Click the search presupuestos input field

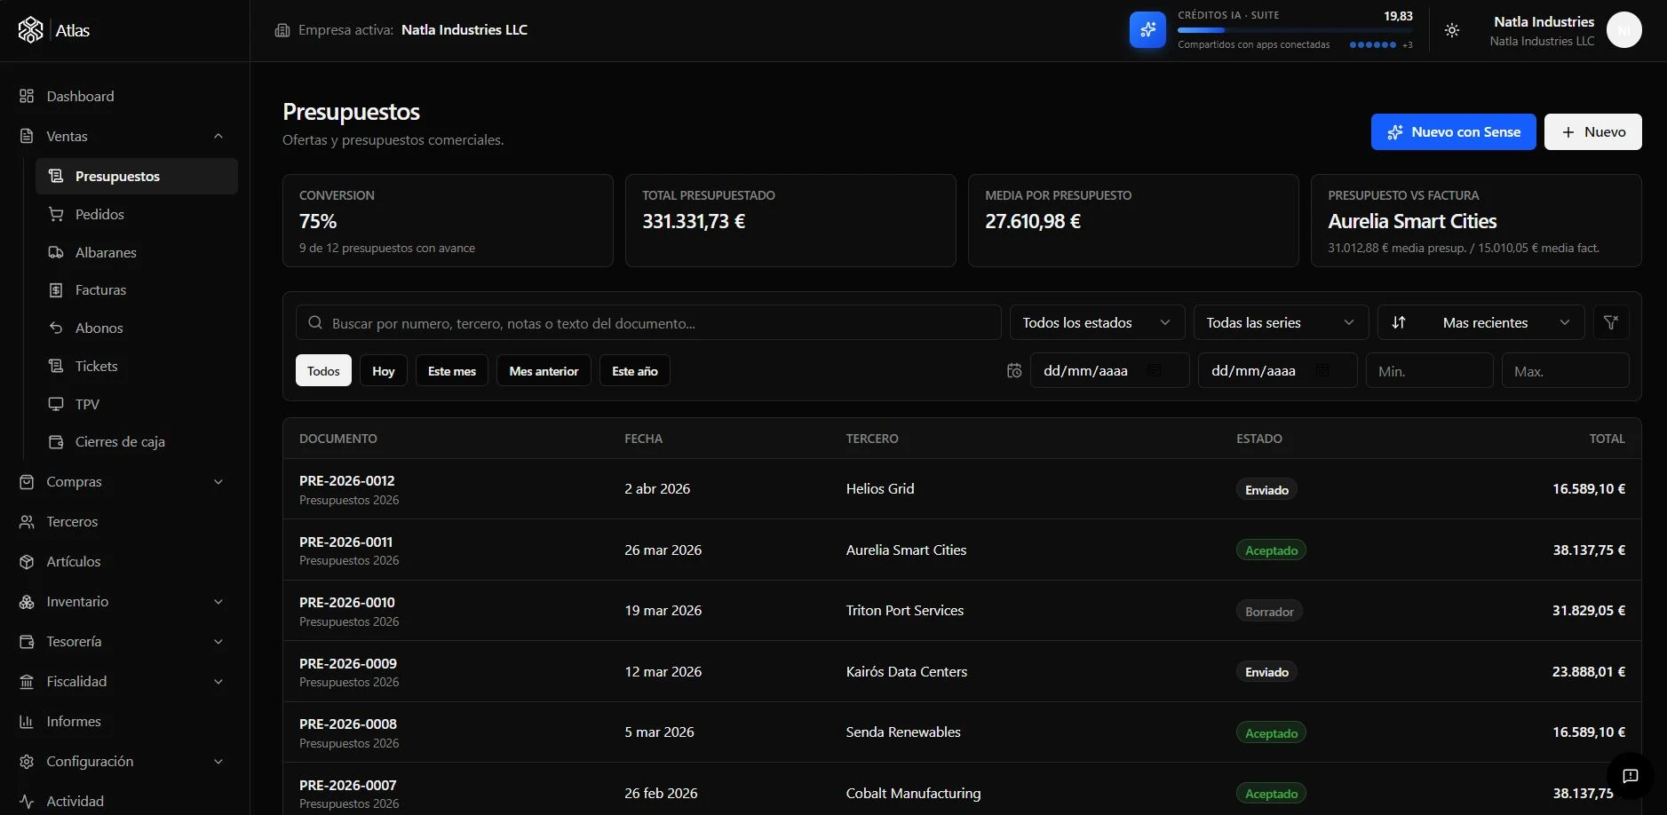[648, 322]
